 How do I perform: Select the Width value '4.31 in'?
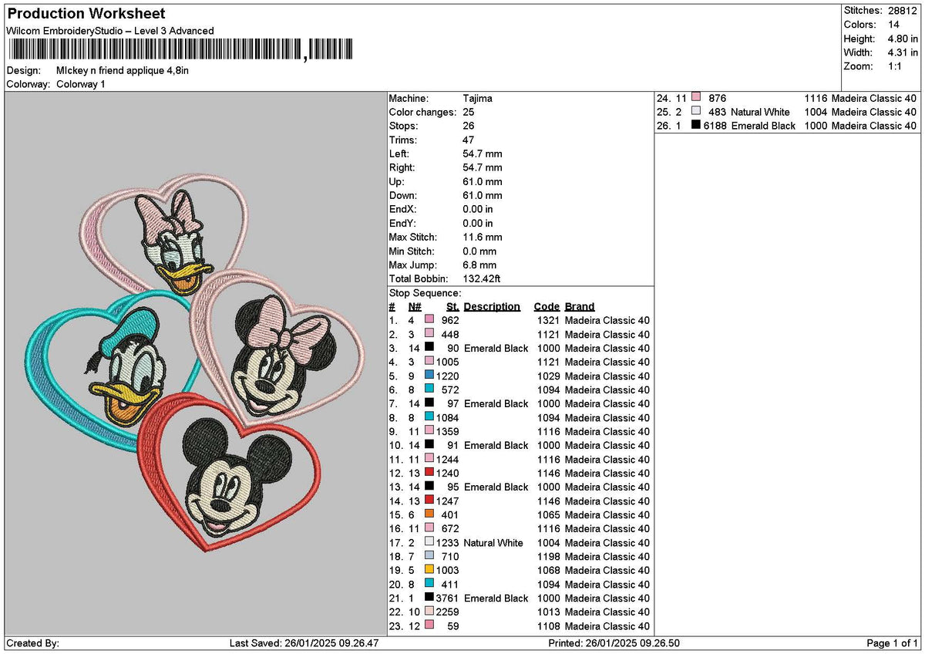(x=902, y=52)
